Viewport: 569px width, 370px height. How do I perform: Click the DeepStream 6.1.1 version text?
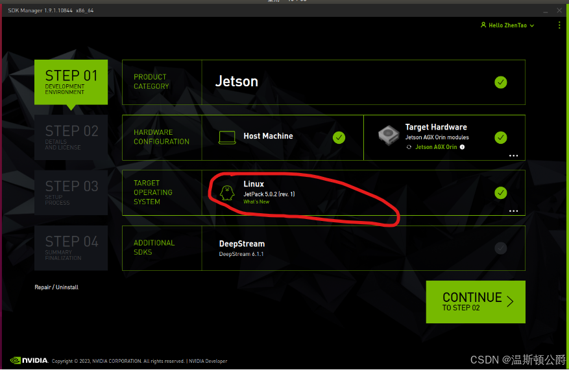[241, 254]
